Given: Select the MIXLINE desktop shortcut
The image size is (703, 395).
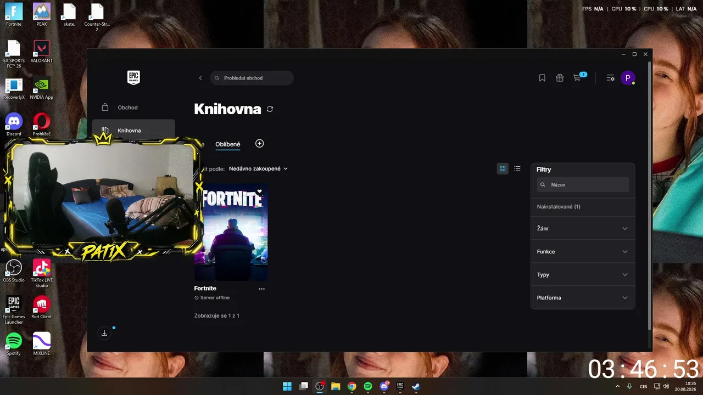Looking at the screenshot, I should point(42,344).
